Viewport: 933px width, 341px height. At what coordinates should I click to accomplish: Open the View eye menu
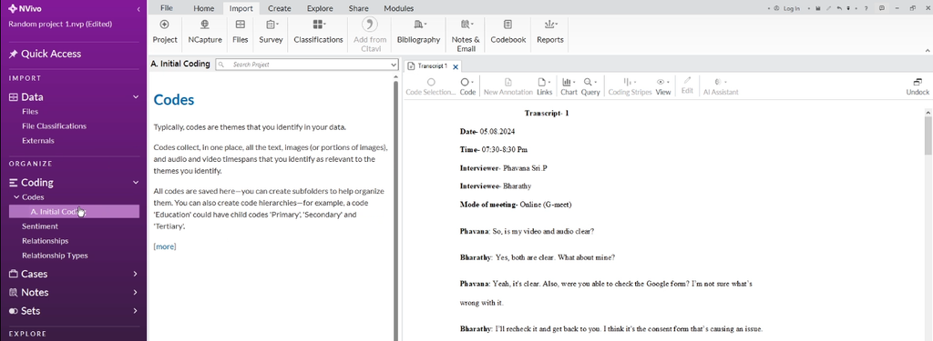pos(663,86)
